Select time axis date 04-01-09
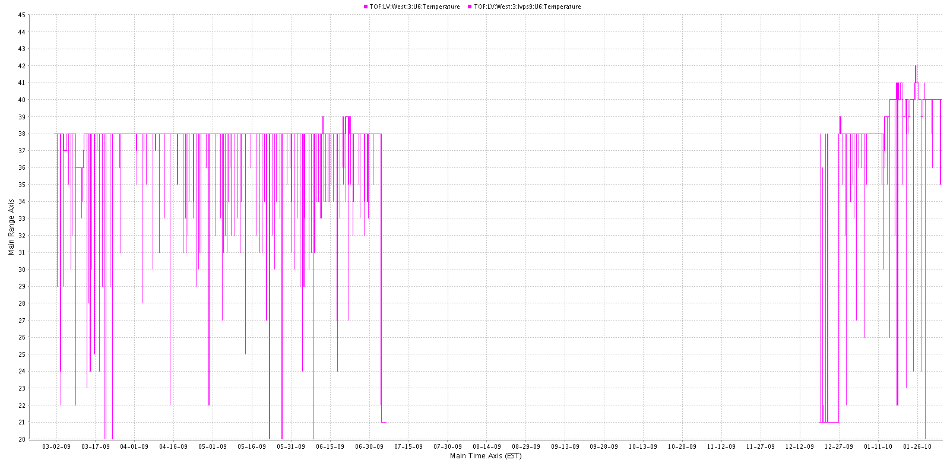This screenshot has width=947, height=466. pyautogui.click(x=135, y=447)
